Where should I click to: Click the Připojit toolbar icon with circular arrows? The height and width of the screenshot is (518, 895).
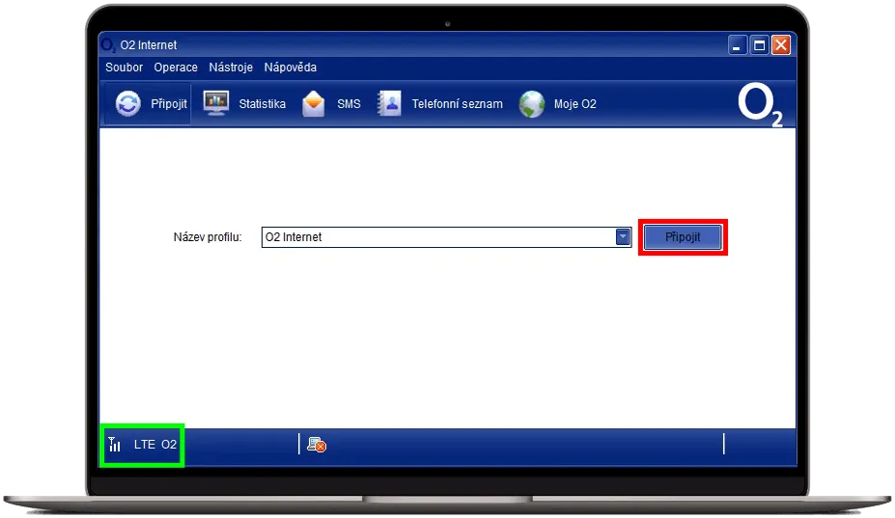point(127,104)
